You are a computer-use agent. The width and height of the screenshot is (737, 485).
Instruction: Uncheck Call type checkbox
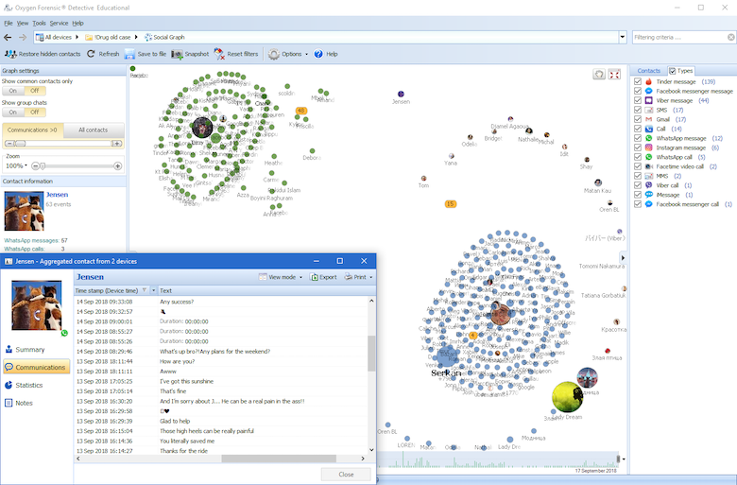[x=638, y=129]
